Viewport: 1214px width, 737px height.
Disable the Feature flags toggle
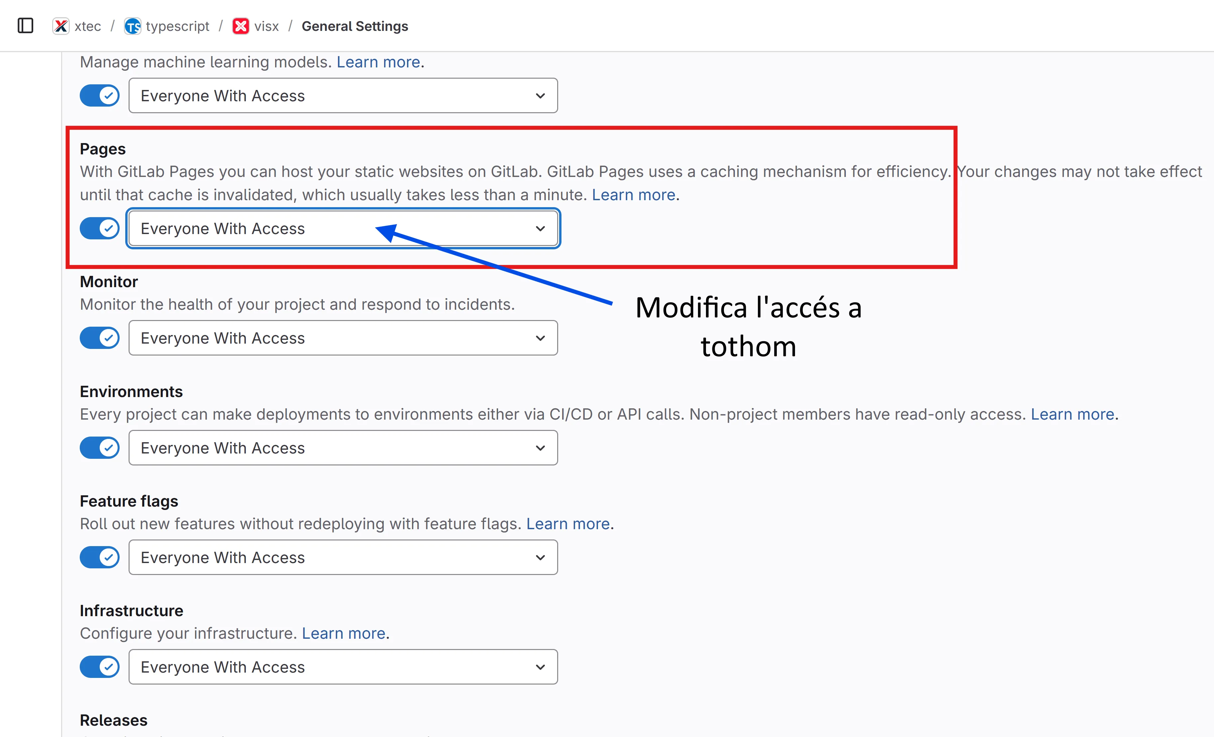(x=100, y=557)
